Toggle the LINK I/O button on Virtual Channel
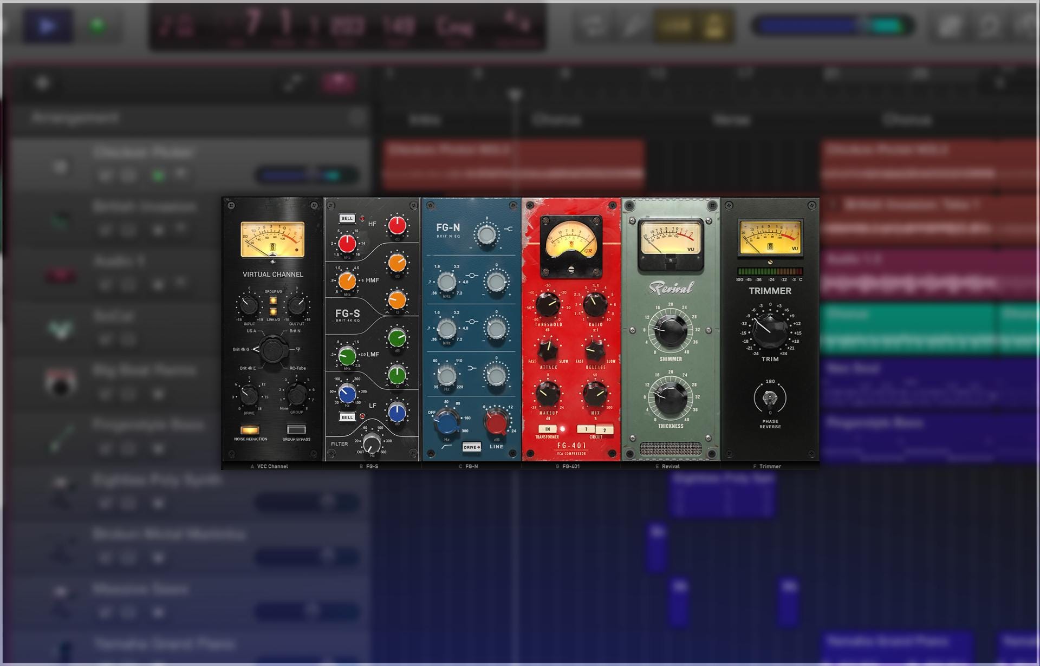The height and width of the screenshot is (666, 1040). click(273, 311)
